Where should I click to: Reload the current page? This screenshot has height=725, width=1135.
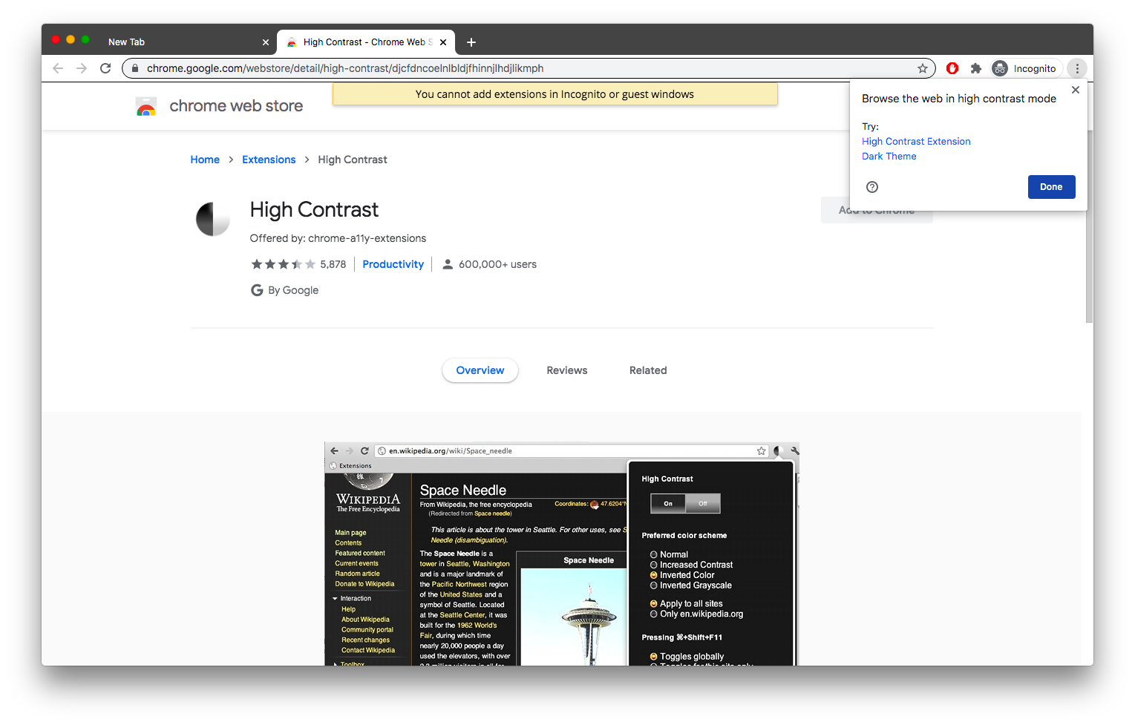[105, 68]
